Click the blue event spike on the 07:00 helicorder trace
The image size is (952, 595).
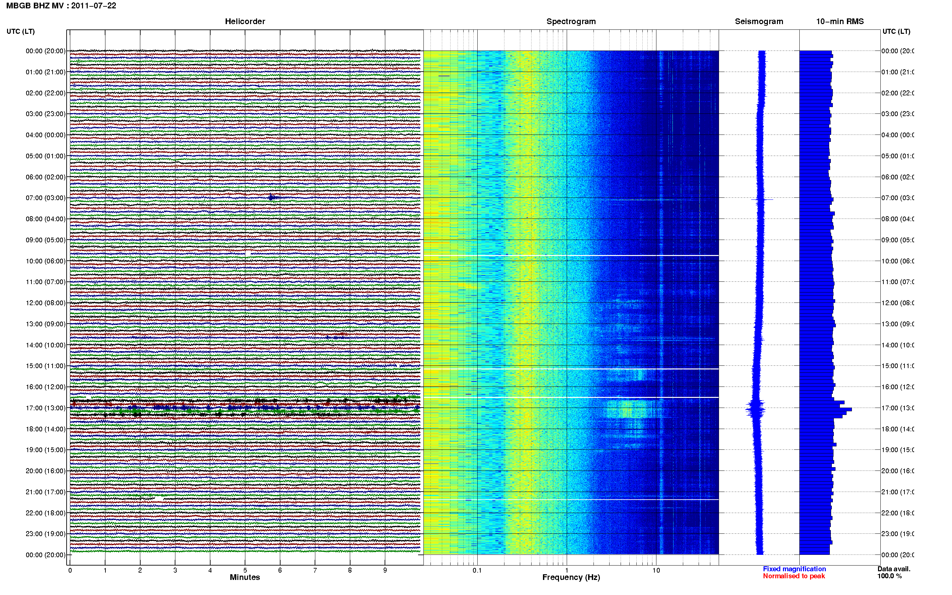click(273, 197)
